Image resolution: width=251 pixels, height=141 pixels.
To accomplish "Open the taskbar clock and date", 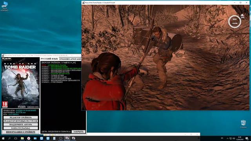I will pos(240,138).
